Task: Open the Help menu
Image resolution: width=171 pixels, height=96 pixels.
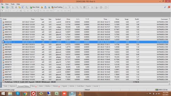Action: coord(18,4)
